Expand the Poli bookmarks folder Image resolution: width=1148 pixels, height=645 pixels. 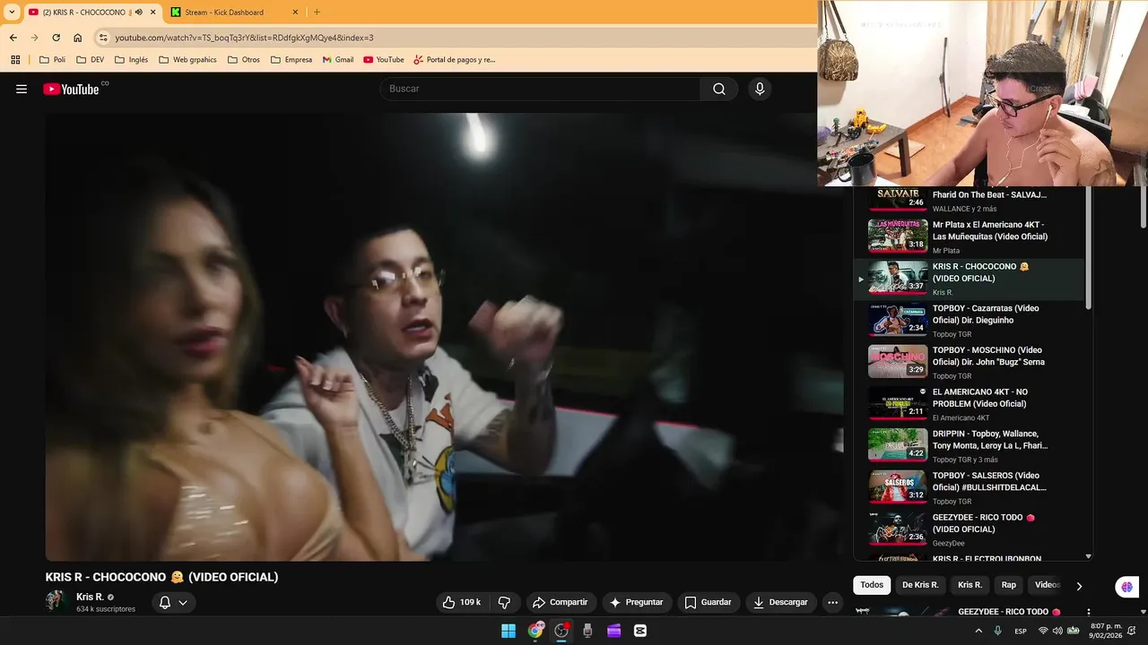pos(53,60)
